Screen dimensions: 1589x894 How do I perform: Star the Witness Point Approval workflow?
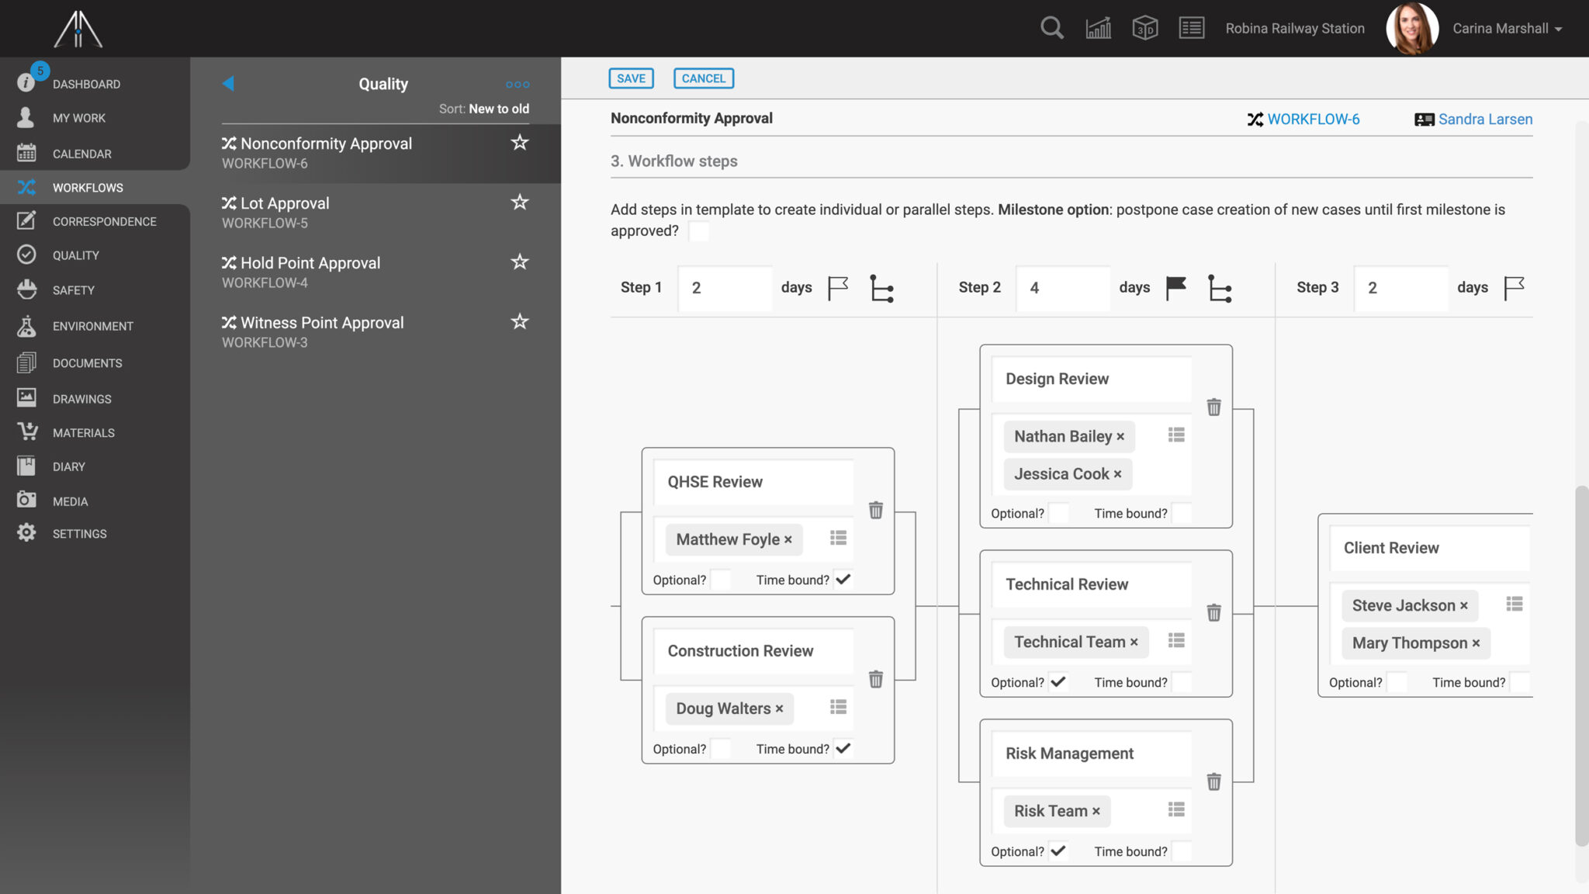click(520, 321)
